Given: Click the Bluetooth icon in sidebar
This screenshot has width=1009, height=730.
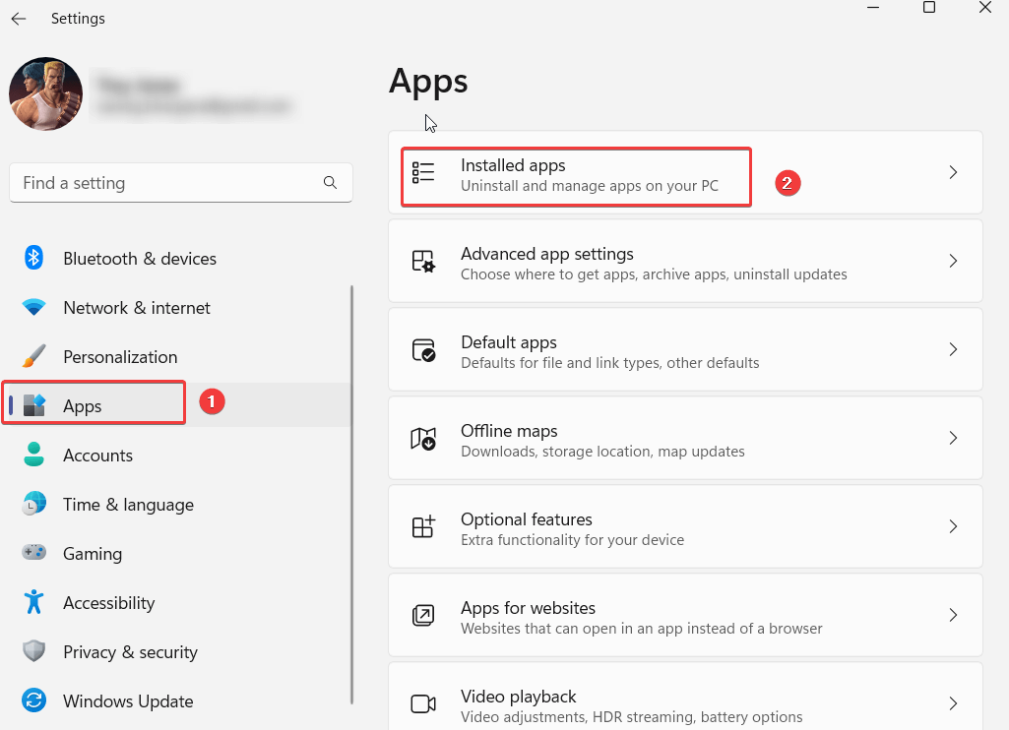Looking at the screenshot, I should (x=33, y=258).
